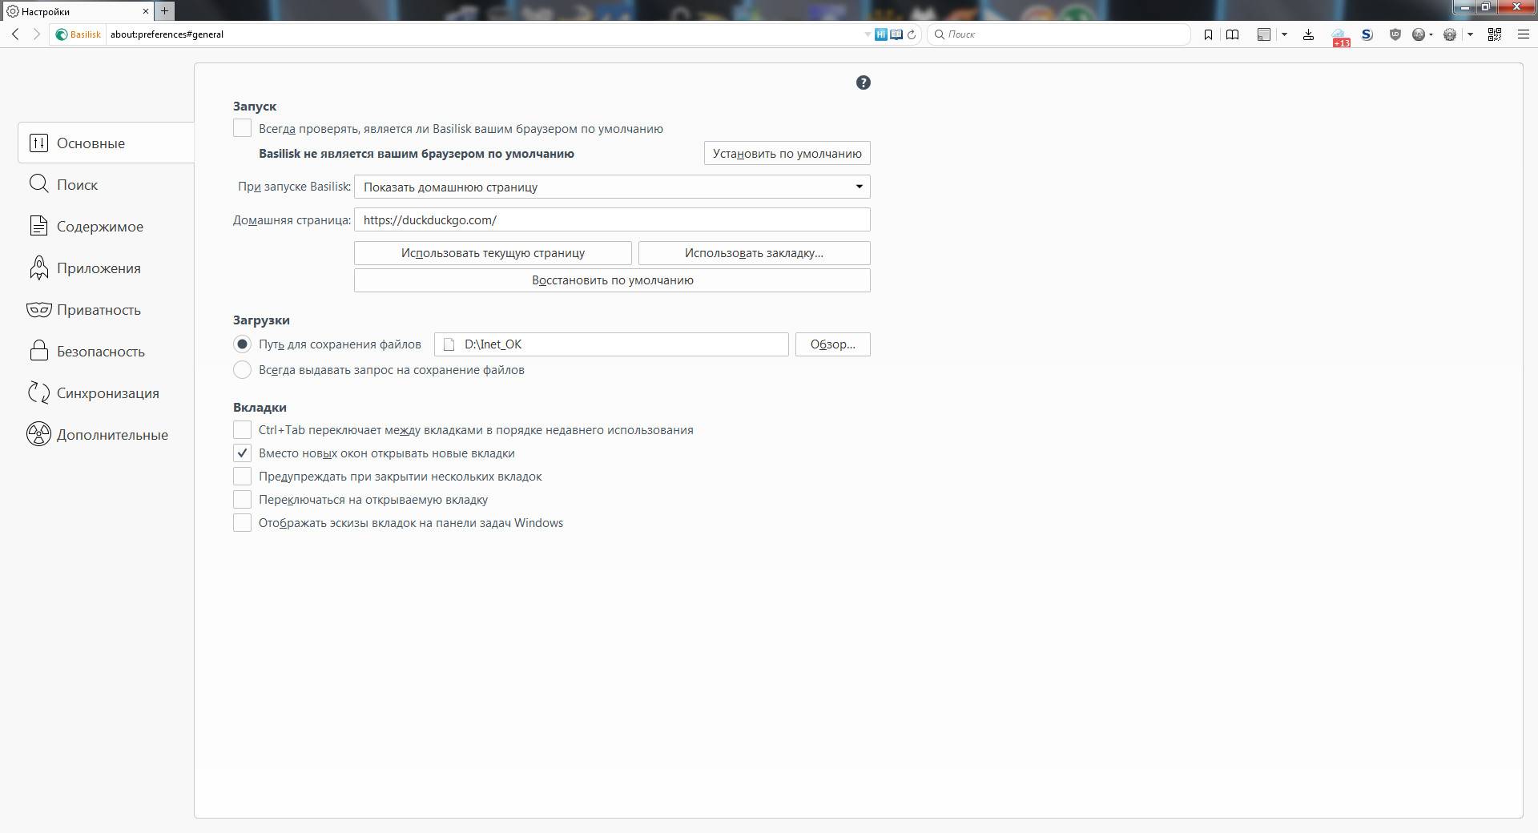Select the Настройки tab
The width and height of the screenshot is (1538, 833).
click(x=78, y=11)
